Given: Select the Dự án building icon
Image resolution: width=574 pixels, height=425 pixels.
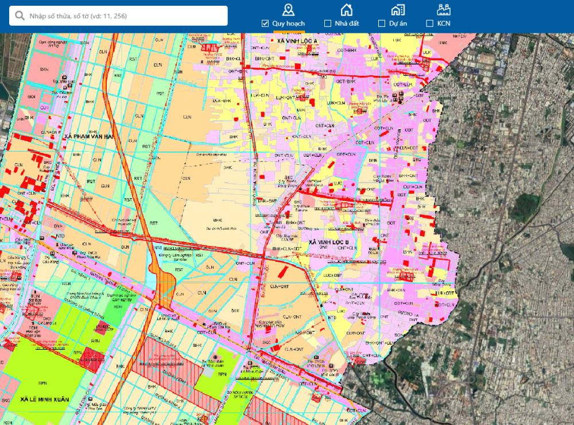Looking at the screenshot, I should (x=398, y=9).
